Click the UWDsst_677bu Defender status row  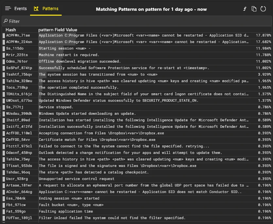[x=118, y=100]
